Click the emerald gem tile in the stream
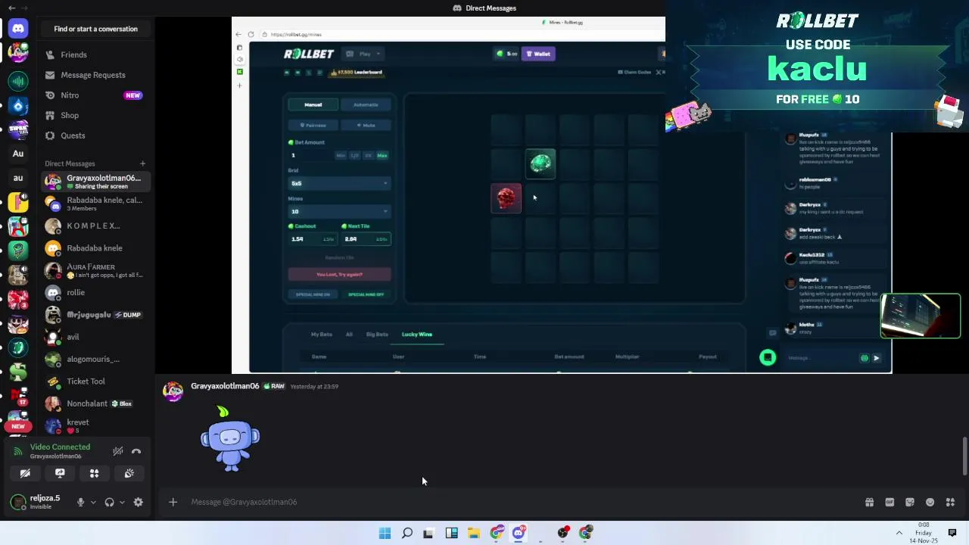969x545 pixels. coord(541,164)
